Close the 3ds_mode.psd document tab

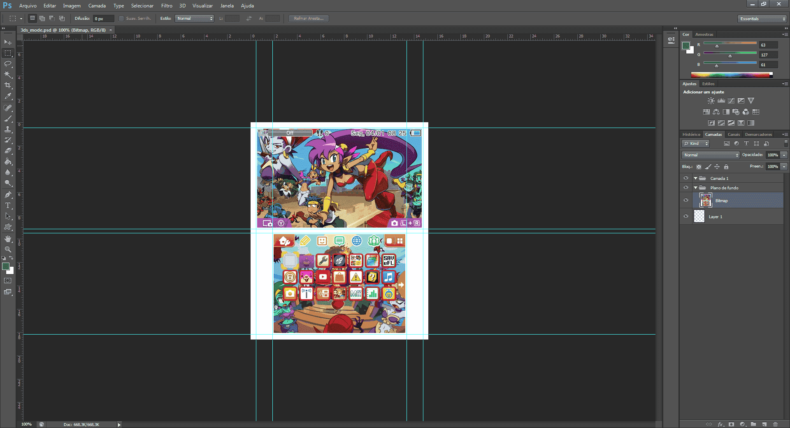[111, 30]
